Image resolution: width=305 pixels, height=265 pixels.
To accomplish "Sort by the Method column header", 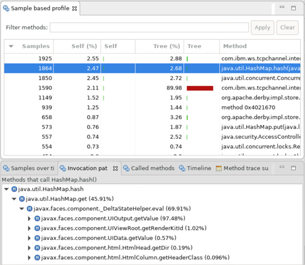I will (260, 46).
